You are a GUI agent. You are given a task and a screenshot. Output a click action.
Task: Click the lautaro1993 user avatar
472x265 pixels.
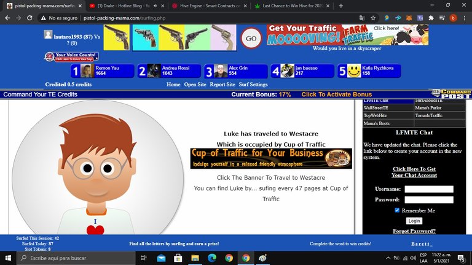pyautogui.click(x=48, y=34)
